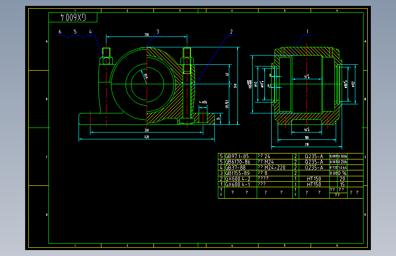Click Q235-A in the GB97.1-85 row

coord(314,156)
